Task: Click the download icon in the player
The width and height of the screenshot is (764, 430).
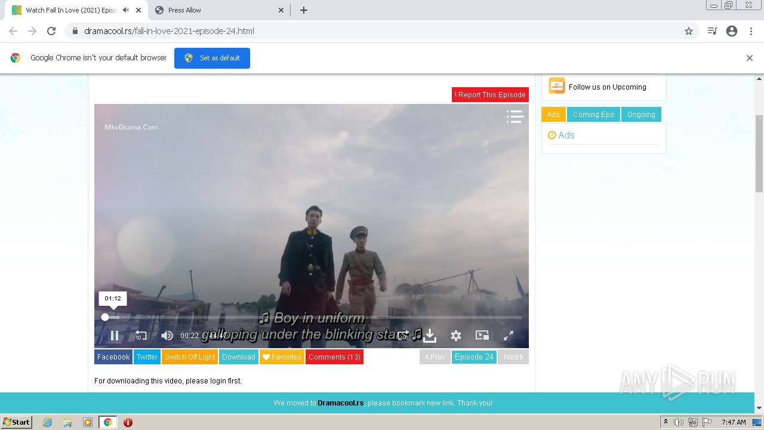Action: coord(430,336)
